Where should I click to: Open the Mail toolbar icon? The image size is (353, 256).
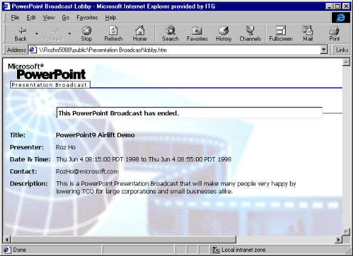click(308, 30)
